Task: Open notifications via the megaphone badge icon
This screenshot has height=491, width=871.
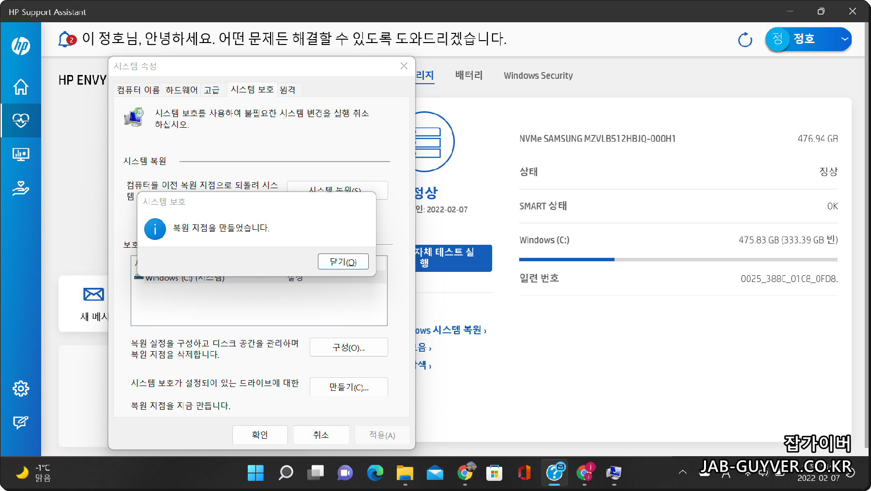Action: pos(66,39)
